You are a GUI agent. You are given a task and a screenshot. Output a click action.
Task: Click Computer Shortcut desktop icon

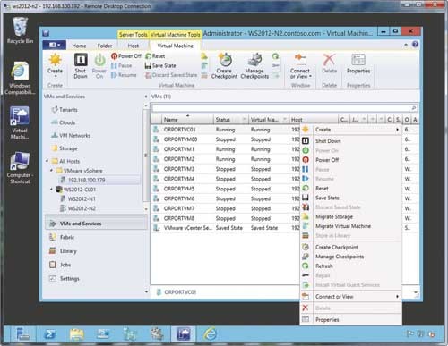click(20, 168)
